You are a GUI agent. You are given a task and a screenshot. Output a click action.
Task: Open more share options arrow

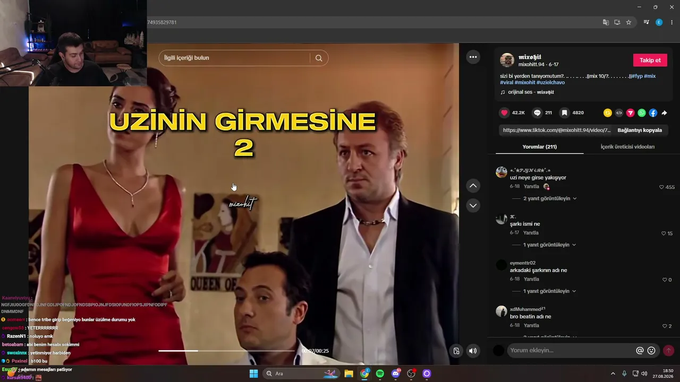click(664, 113)
